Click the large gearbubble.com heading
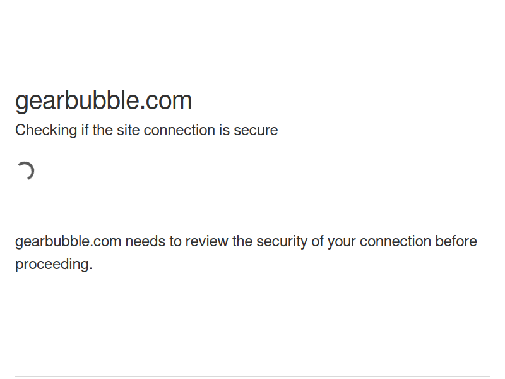Viewport: 505px width, 379px height. (x=104, y=101)
